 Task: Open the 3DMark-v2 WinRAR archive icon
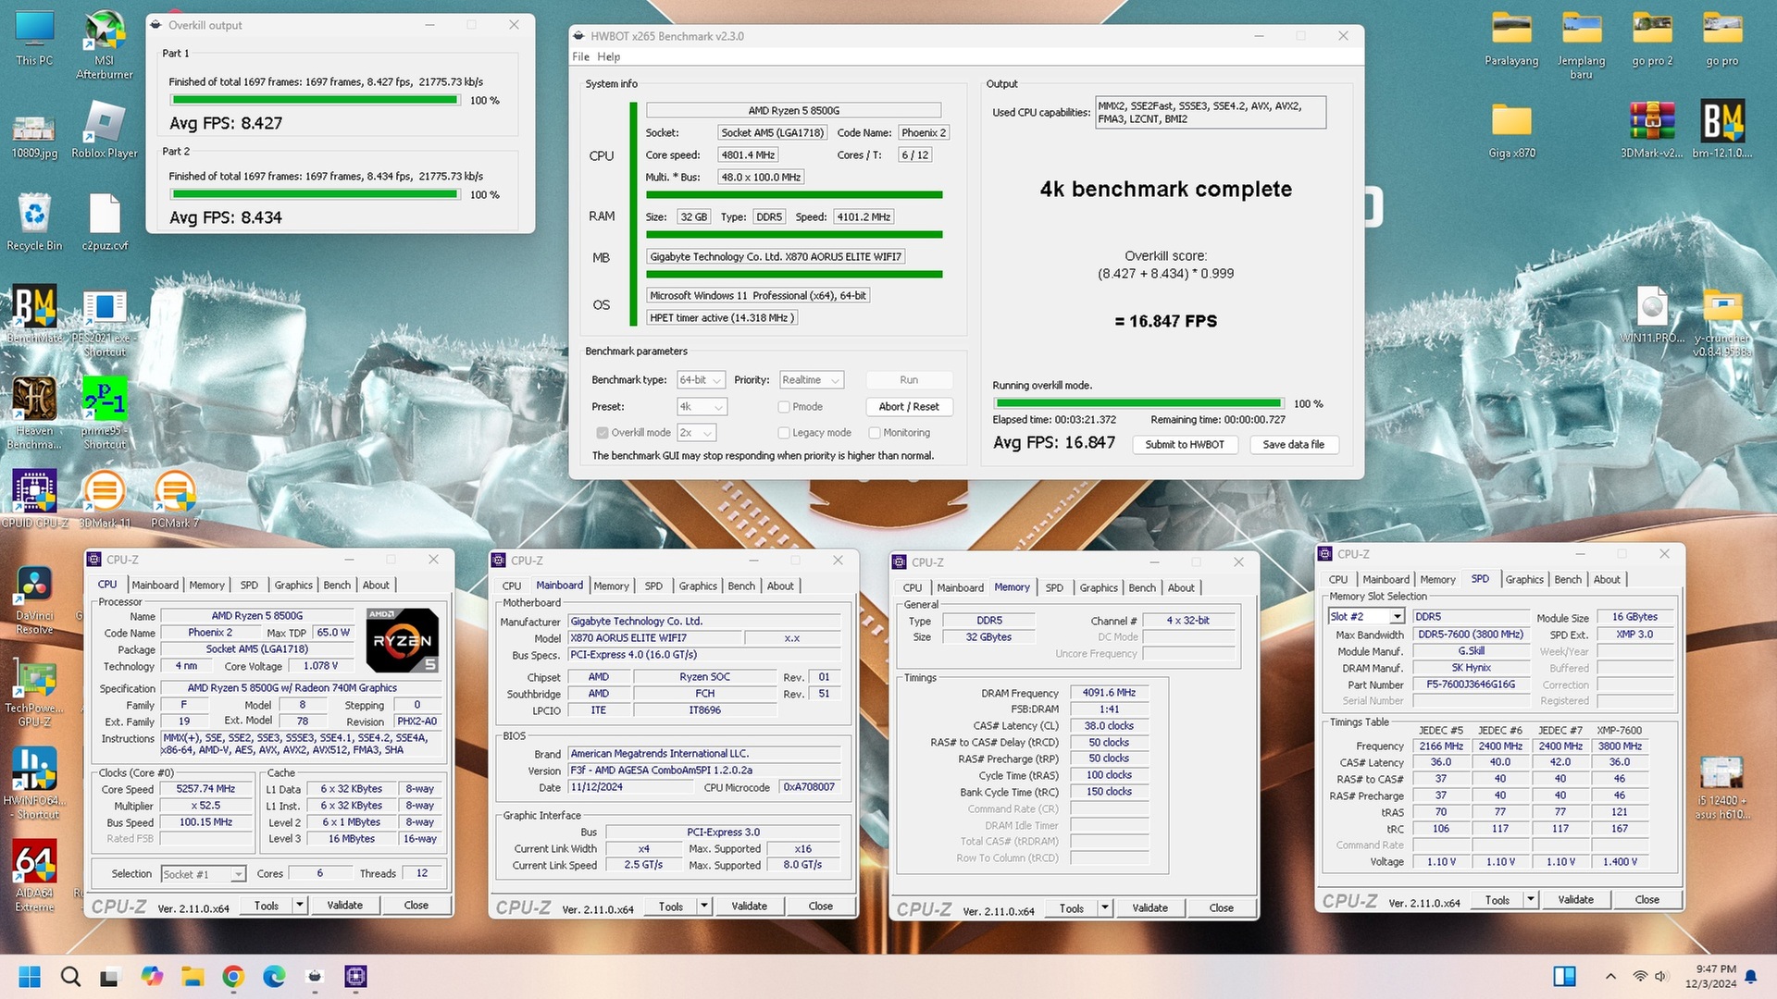[1652, 129]
